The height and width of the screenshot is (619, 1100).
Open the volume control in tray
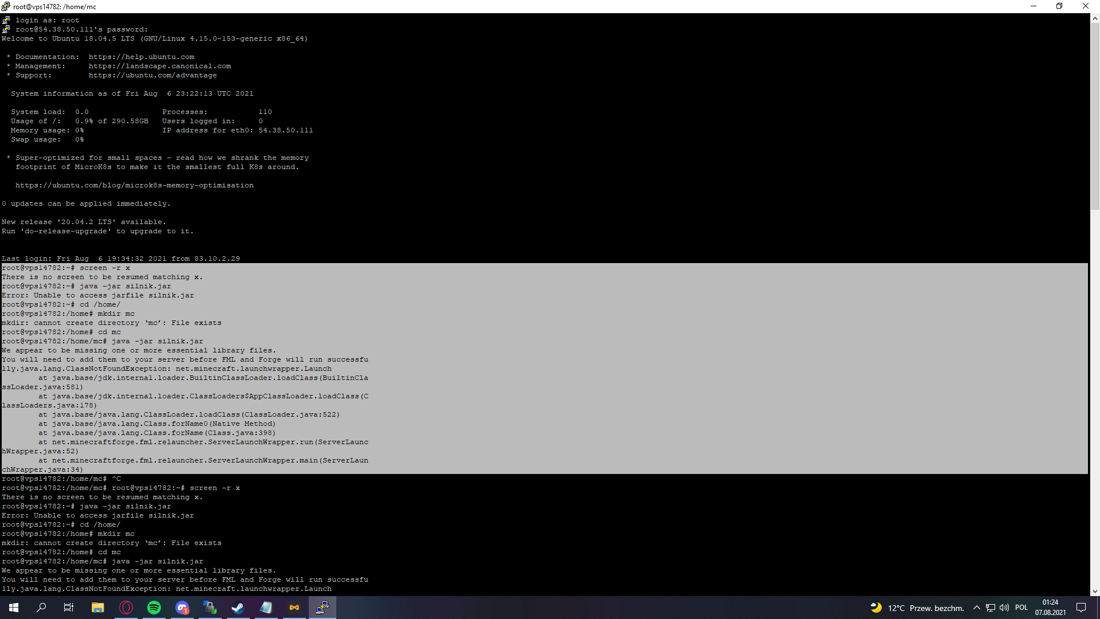(x=1004, y=608)
